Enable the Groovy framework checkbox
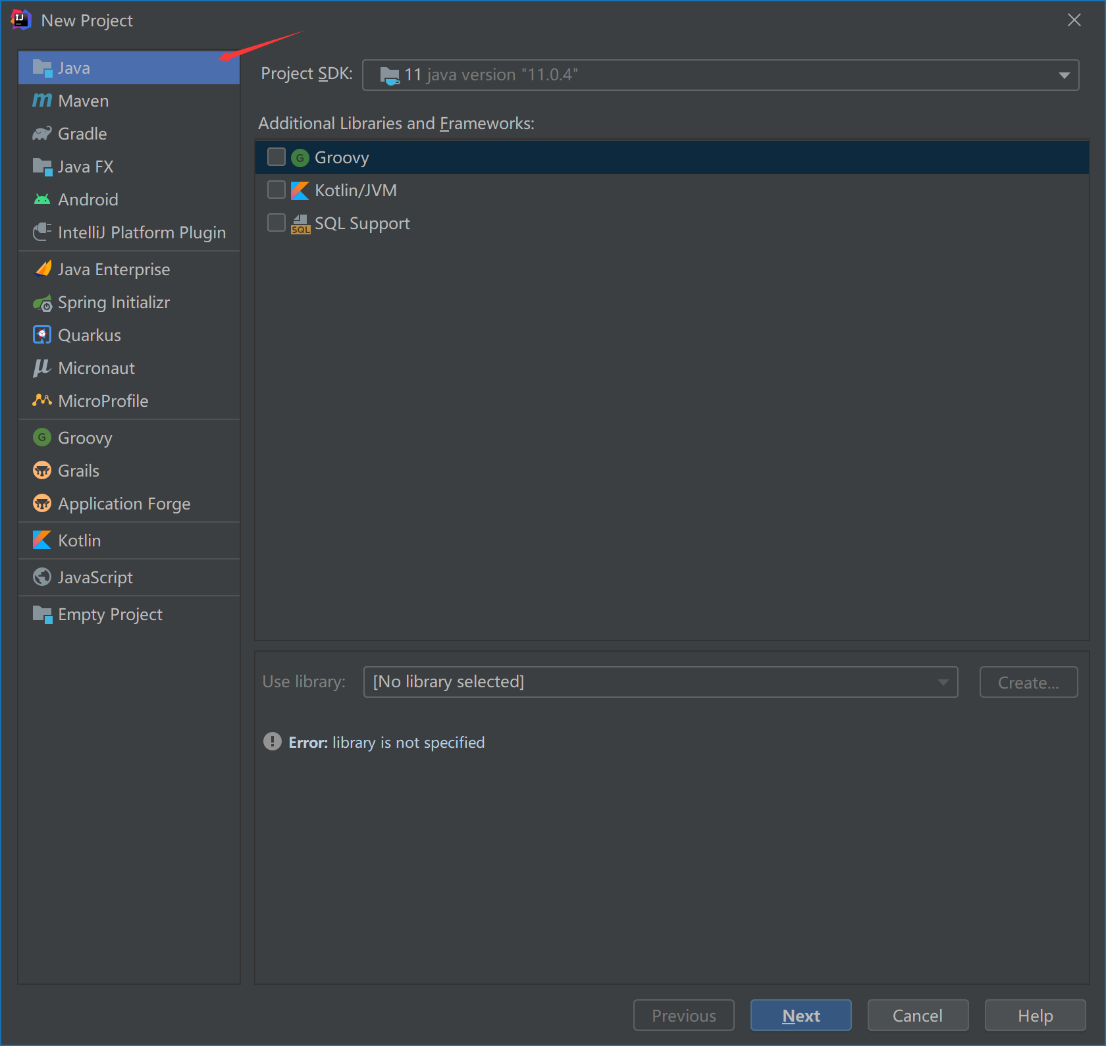Image resolution: width=1106 pixels, height=1046 pixels. coord(276,157)
